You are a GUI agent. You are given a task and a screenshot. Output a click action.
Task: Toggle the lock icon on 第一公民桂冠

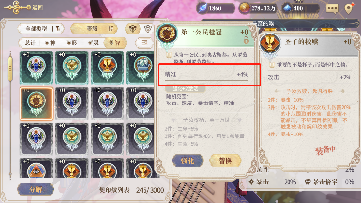coord(246,40)
